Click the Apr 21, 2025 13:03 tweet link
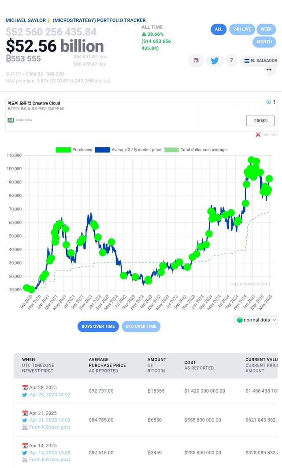Viewport: 282px width, 468px height. pyautogui.click(x=50, y=420)
